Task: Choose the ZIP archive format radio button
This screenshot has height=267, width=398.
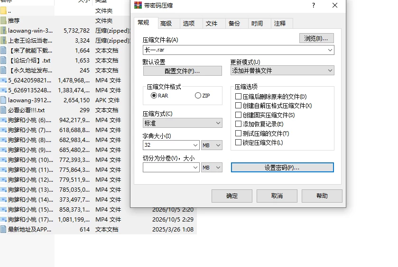Action: (198, 96)
